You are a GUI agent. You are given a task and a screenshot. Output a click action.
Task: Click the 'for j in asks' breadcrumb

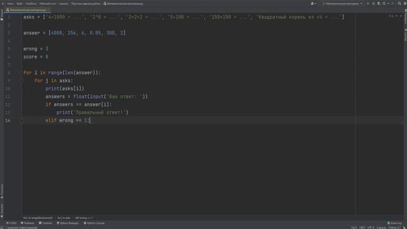point(64,218)
